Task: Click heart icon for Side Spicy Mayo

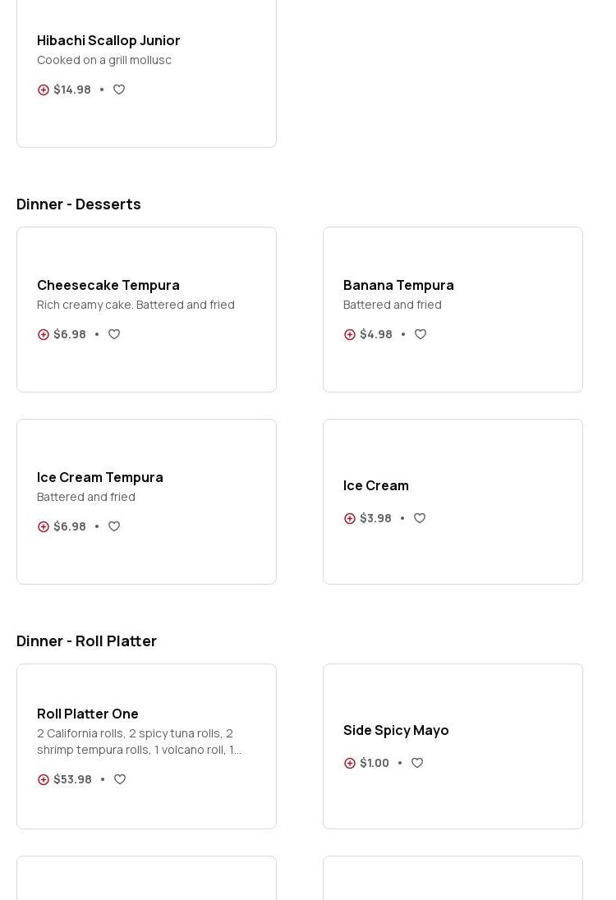Action: tap(417, 763)
